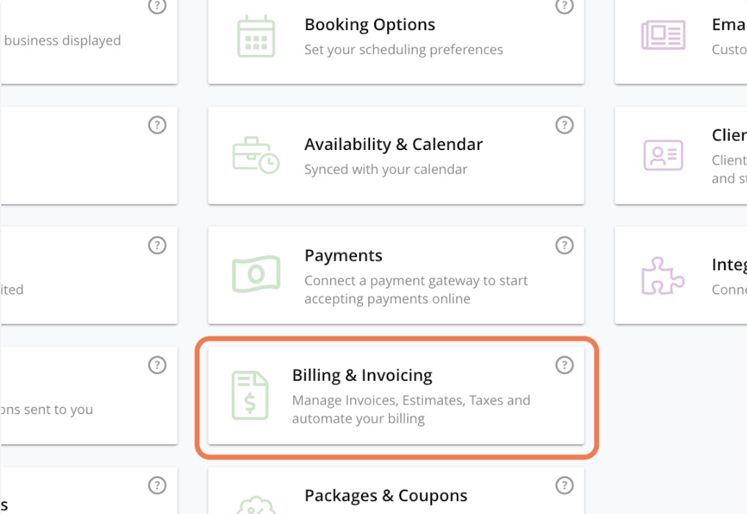
Task: Click the Billing & Invoicing invoice icon
Action: point(250,395)
